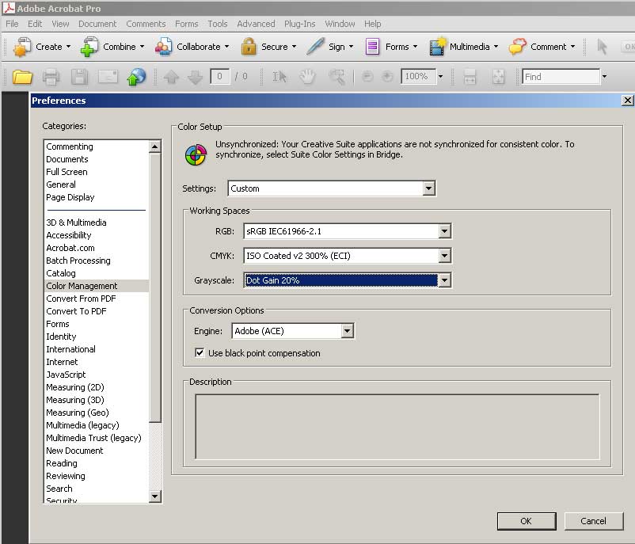Select Color Management category

coord(97,286)
